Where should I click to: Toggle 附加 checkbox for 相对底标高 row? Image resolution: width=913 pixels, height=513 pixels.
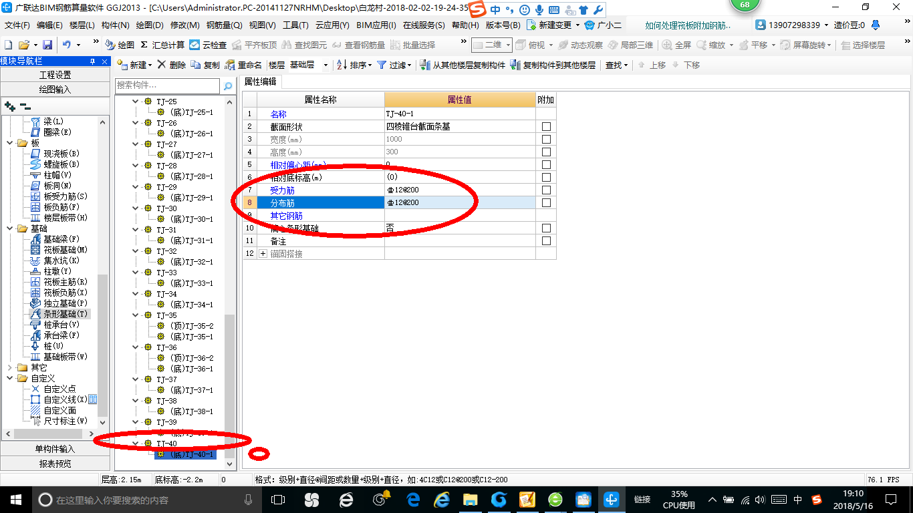tap(546, 177)
